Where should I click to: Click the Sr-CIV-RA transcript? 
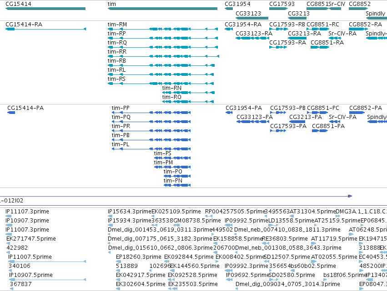point(335,38)
